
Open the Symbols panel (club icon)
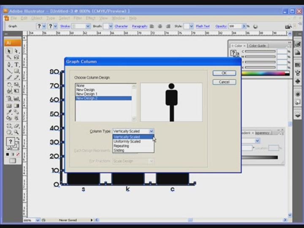(x=298, y=81)
